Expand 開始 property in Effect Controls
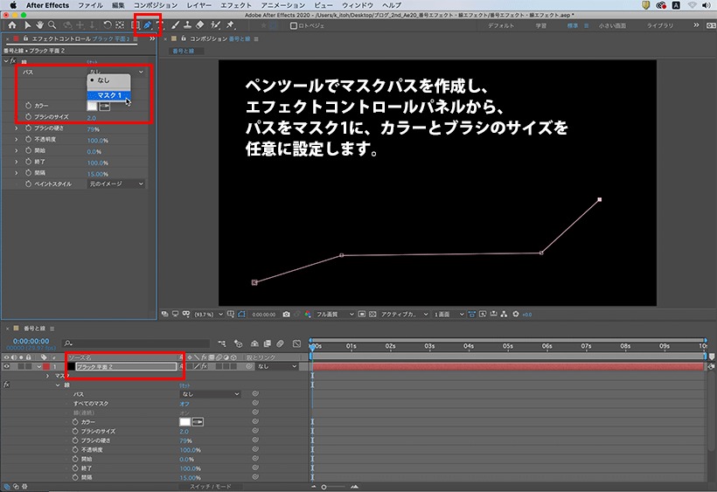The width and height of the screenshot is (717, 492). tap(17, 151)
